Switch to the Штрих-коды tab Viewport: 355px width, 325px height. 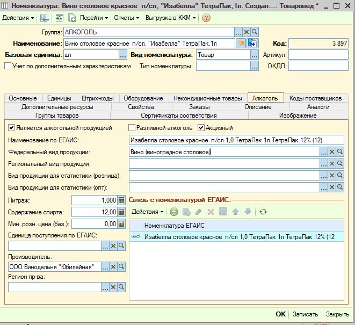97,98
